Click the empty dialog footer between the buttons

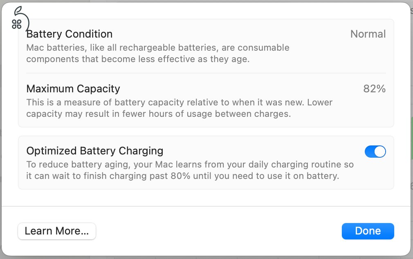click(218, 231)
